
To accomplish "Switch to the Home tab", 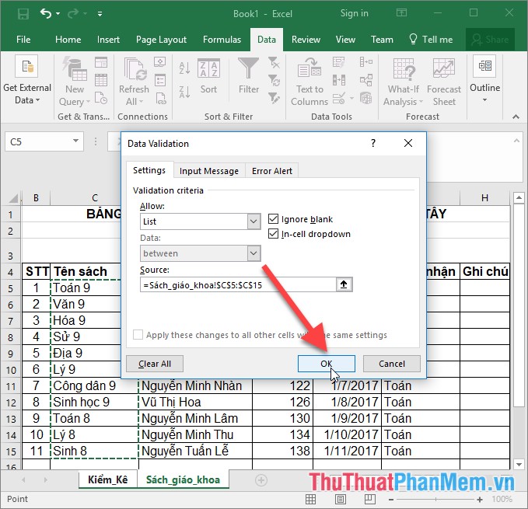I will pyautogui.click(x=68, y=40).
